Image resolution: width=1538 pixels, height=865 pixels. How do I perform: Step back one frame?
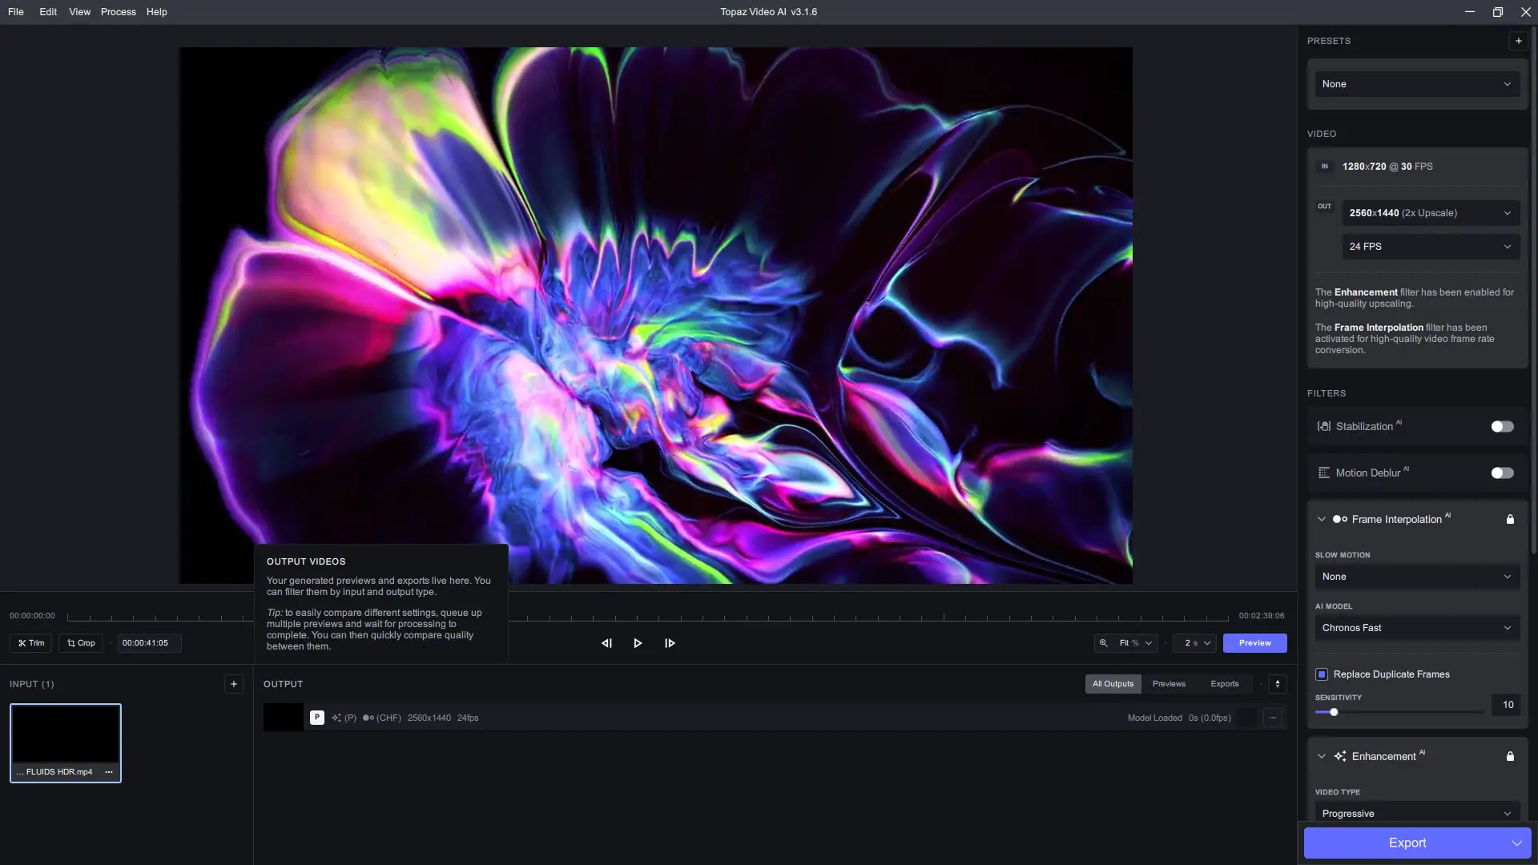pos(606,643)
